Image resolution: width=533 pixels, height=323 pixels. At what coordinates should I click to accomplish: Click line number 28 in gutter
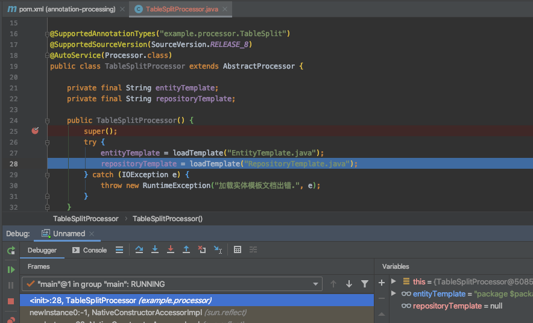(14, 164)
